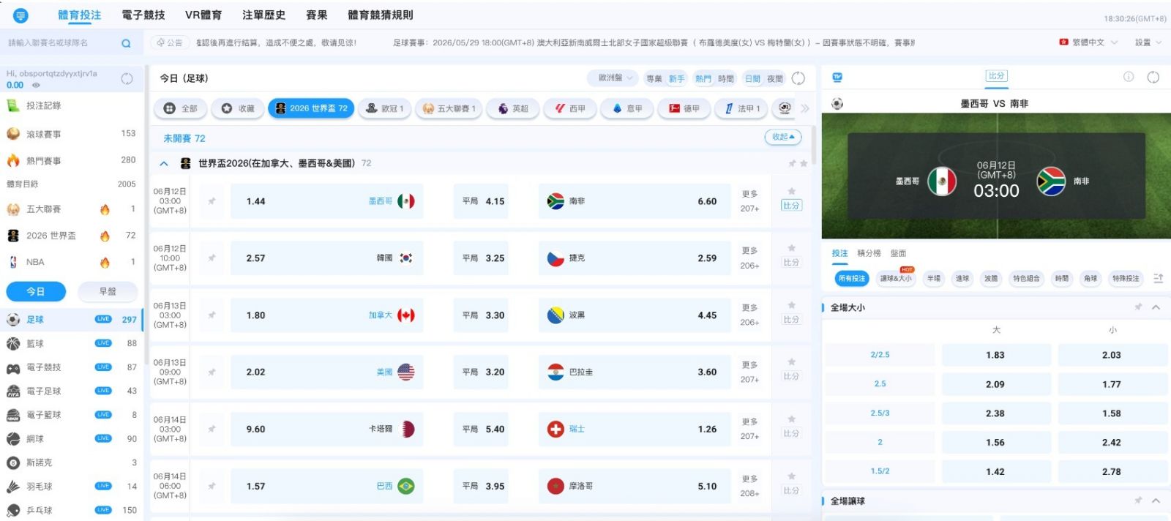
Task: Bet on 墨西哥 win at 1.44
Action: [x=327, y=201]
